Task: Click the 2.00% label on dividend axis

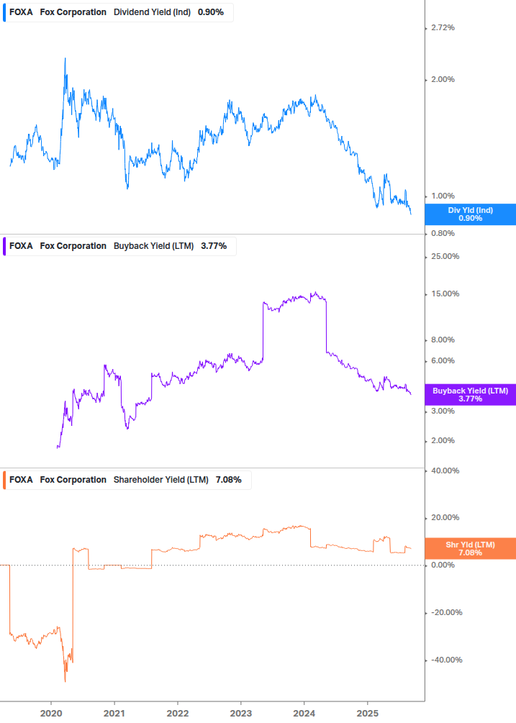Action: [443, 79]
